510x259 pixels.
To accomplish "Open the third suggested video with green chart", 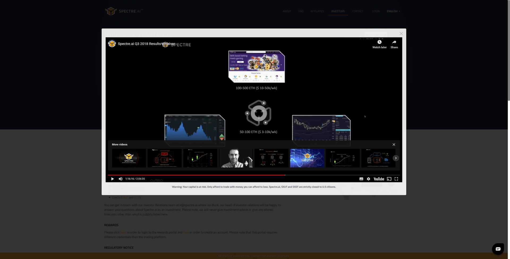I will [x=200, y=158].
